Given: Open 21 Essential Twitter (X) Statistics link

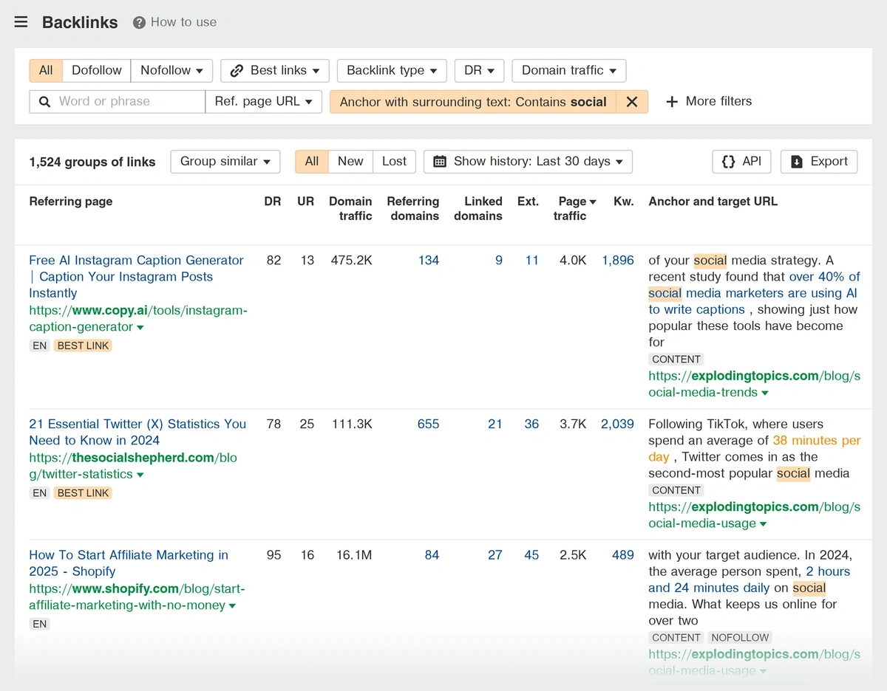Looking at the screenshot, I should (137, 433).
